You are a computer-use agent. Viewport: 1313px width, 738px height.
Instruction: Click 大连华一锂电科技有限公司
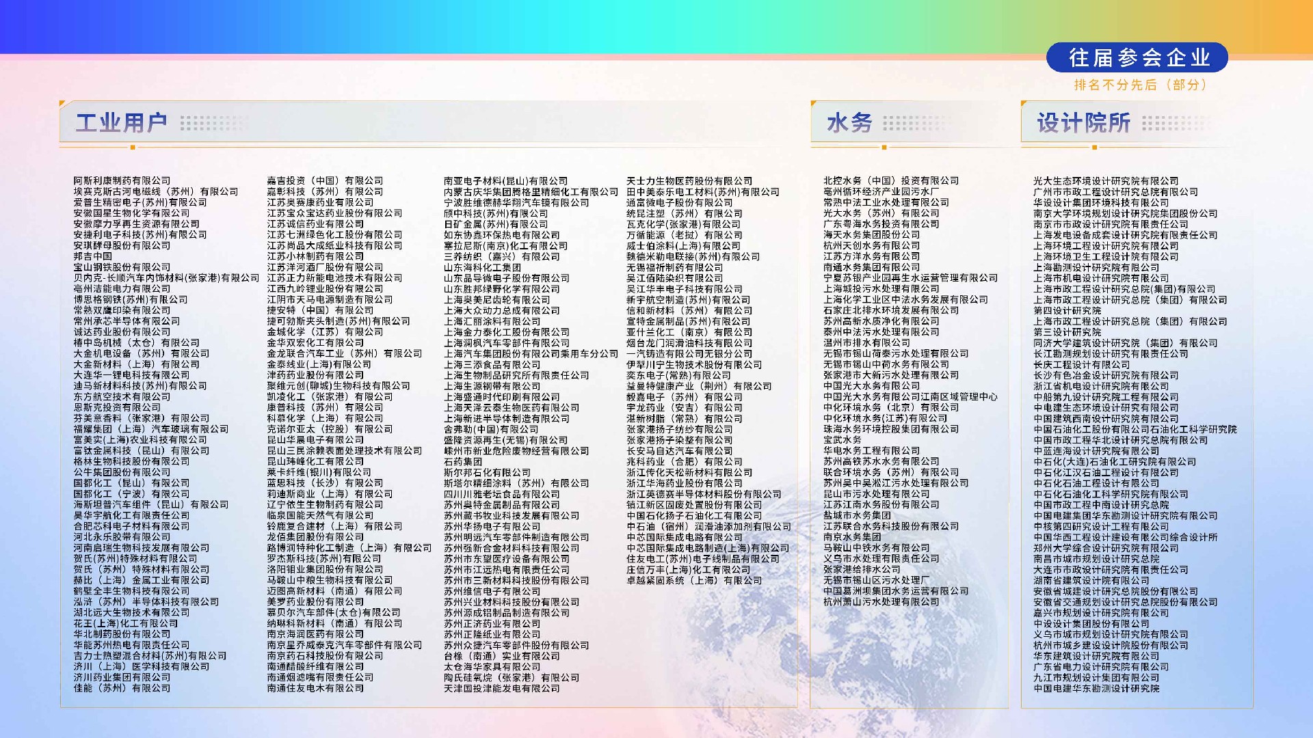[132, 375]
